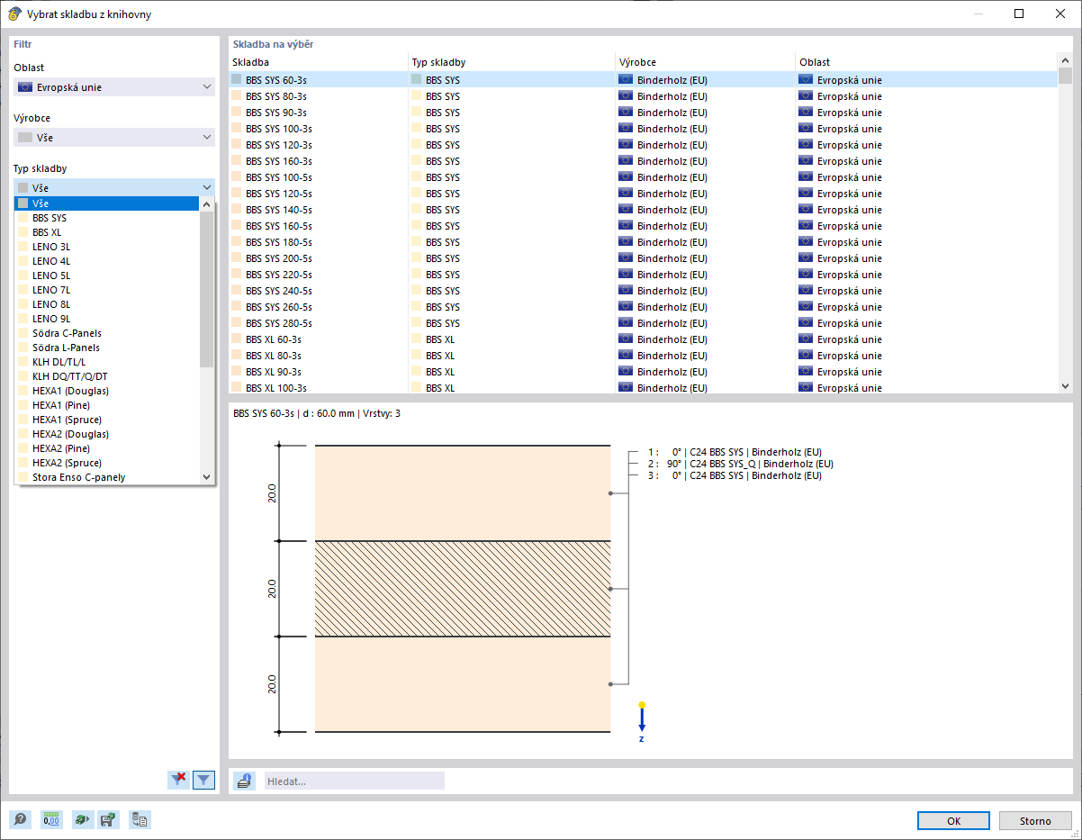This screenshot has height=840, width=1082.
Task: Open the Výrobce dropdown showing Vše
Action: click(114, 138)
